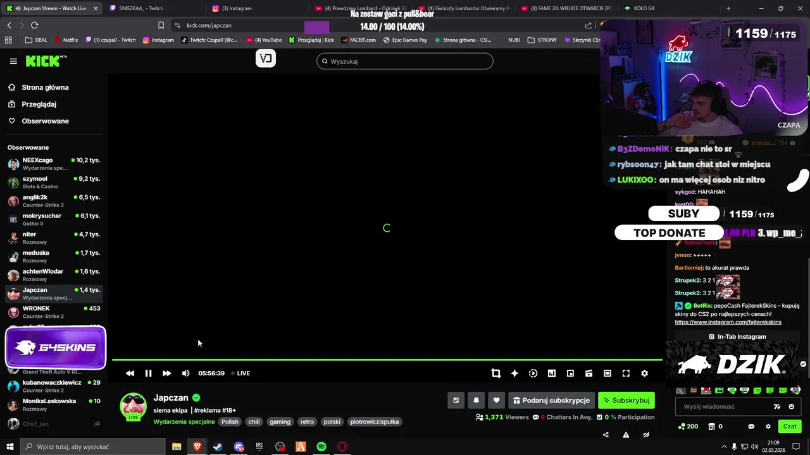Open kubanowaczkiewicz channel in followed list
Image resolution: width=810 pixels, height=455 pixels.
pyautogui.click(x=54, y=386)
